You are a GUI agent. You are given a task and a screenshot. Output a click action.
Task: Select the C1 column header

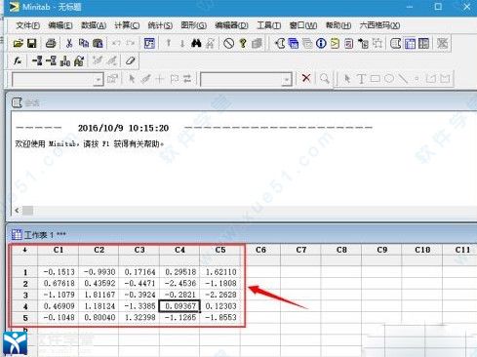pyautogui.click(x=59, y=250)
